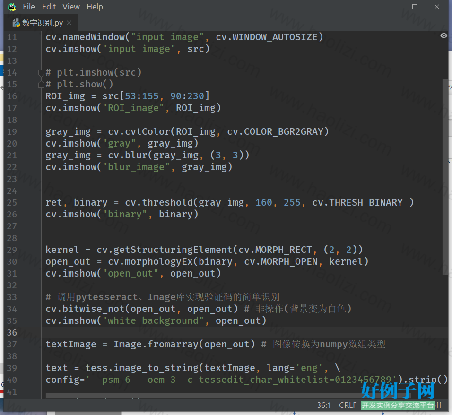Click cv.THRESH_BINARY constant
Screen dimensions: 452x415
coord(357,203)
